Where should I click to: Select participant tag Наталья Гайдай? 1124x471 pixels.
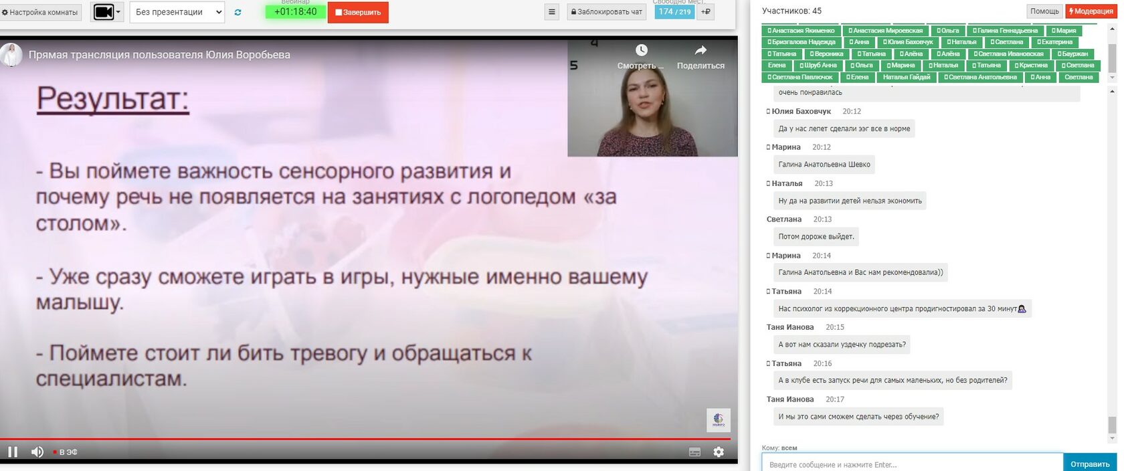[906, 77]
